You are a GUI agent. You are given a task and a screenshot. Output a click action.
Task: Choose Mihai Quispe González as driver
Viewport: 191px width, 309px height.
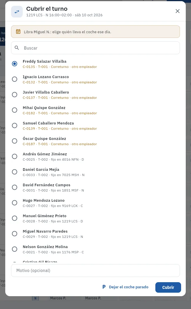15,110
